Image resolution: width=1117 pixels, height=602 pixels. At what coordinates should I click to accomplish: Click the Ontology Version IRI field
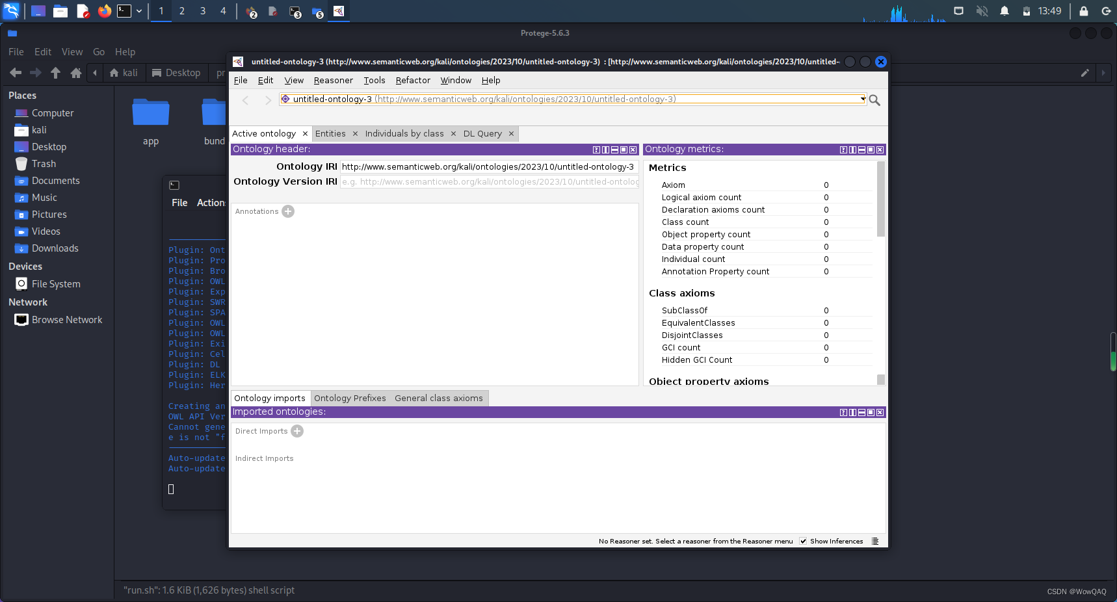click(489, 182)
